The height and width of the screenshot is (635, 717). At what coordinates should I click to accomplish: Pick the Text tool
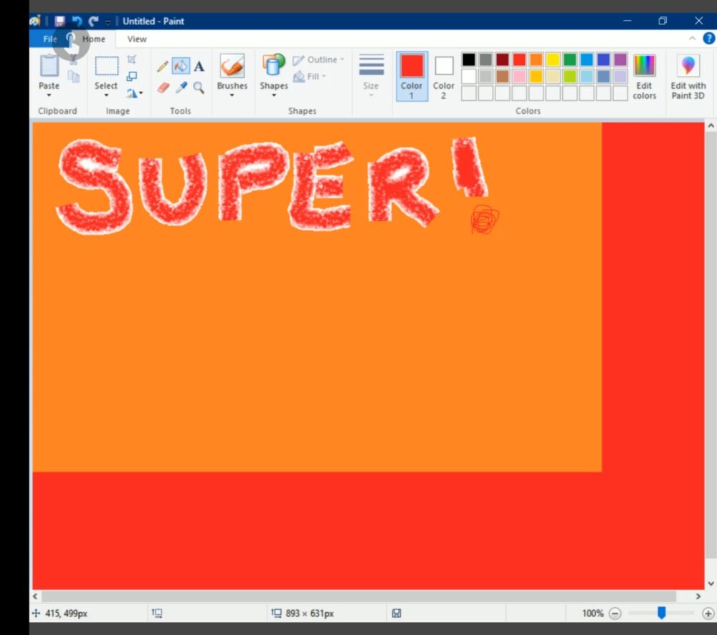click(199, 65)
